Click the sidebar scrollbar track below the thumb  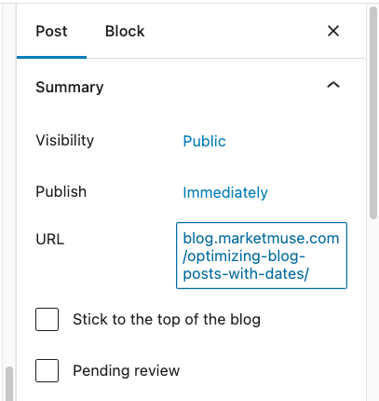[373, 311]
